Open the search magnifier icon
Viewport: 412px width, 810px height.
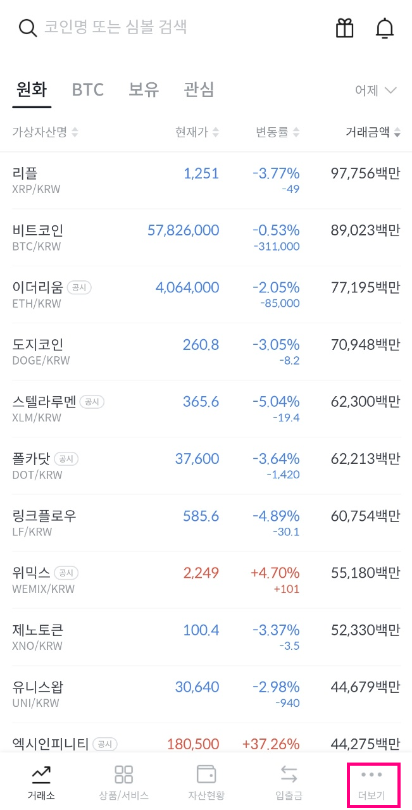(x=26, y=28)
